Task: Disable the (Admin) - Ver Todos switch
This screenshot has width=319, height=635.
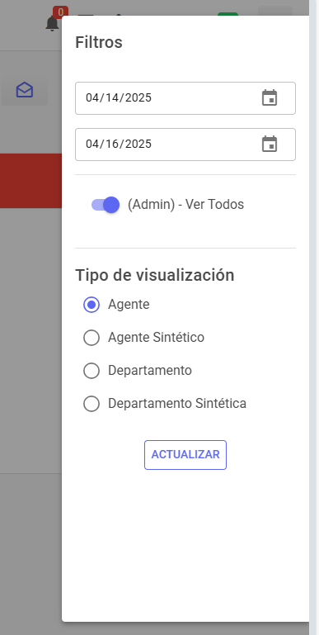Action: (106, 205)
